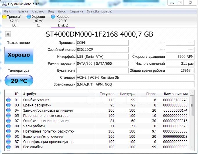The height and width of the screenshot is (154, 198).
Task: Click the 25968 ч total hours field
Action: 180,70
